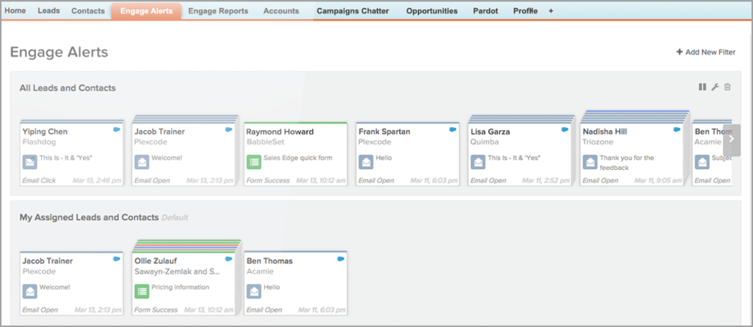Click 'My Assigned Leads and Contacts' heading
753x327 pixels.
[89, 217]
